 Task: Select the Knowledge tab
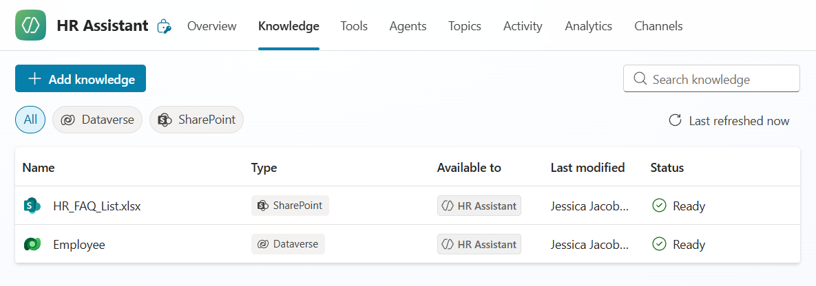[289, 26]
